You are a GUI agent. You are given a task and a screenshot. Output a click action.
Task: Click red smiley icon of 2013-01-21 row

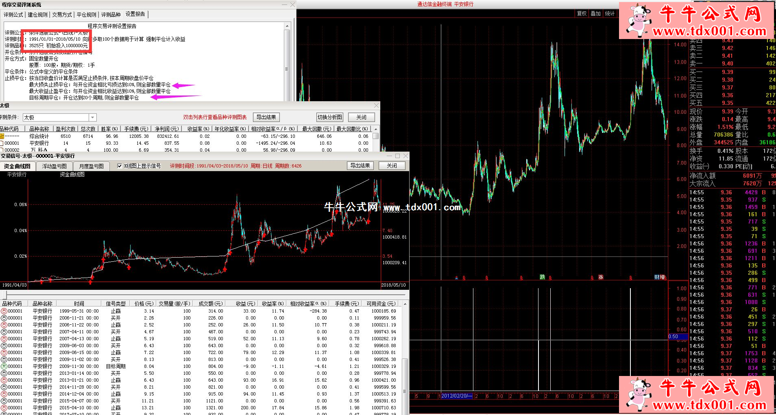[x=4, y=380]
